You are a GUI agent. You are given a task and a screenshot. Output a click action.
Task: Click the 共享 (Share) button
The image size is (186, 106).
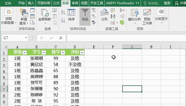(x=180, y=3)
